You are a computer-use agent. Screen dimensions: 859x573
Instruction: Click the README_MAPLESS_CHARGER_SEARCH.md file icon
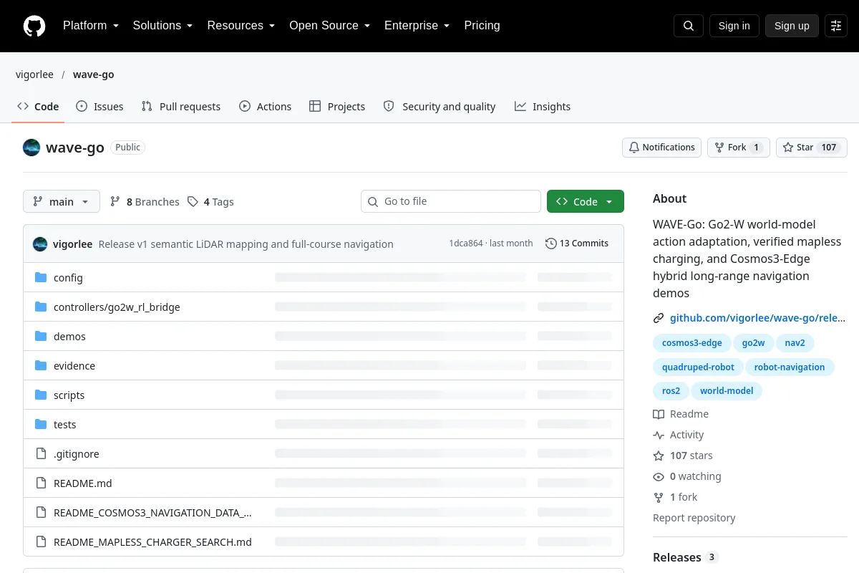pos(41,542)
